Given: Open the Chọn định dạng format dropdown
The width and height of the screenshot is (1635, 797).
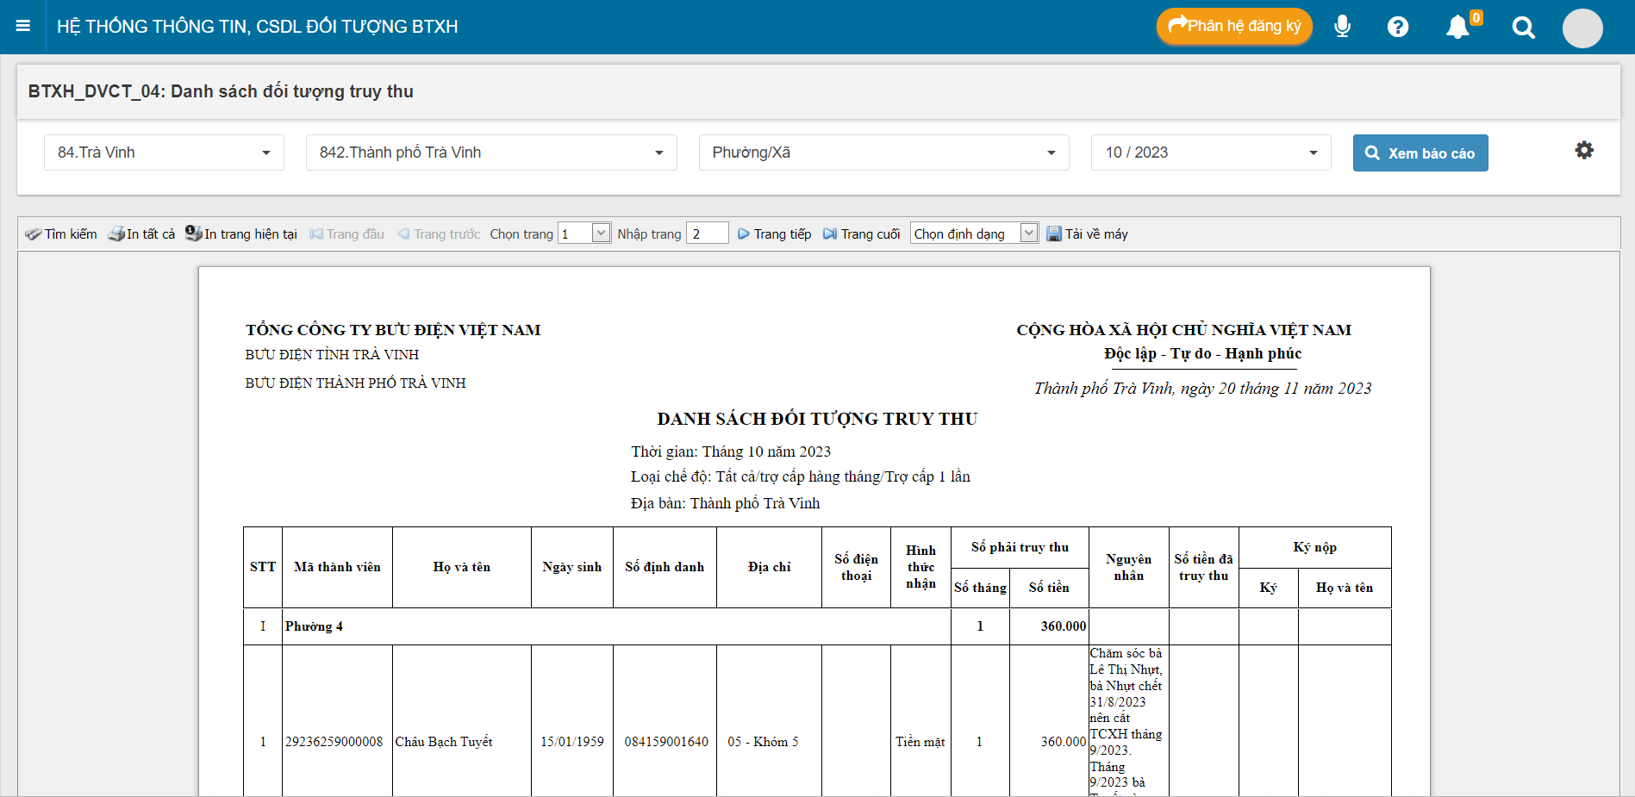Looking at the screenshot, I should coord(973,234).
